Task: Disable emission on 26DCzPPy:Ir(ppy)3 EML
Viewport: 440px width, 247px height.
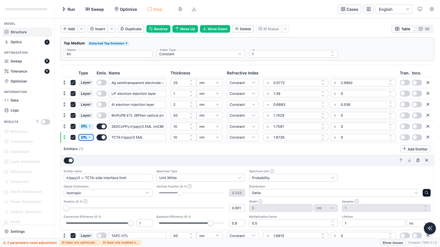Action: coord(101,126)
